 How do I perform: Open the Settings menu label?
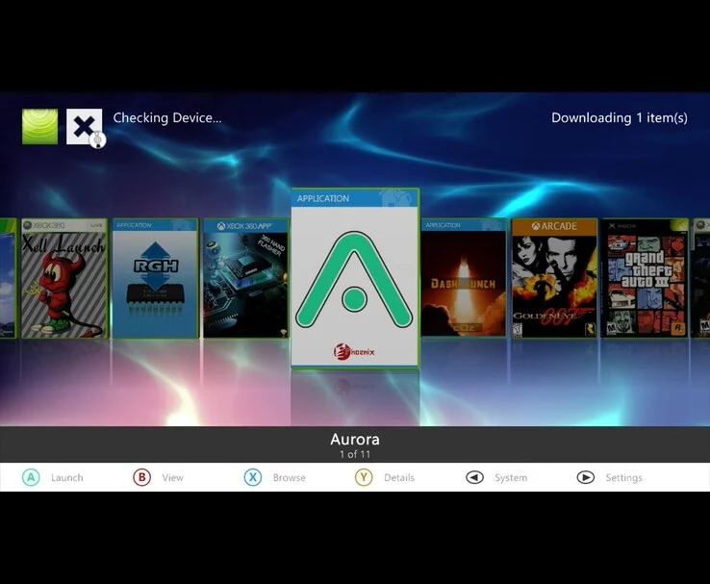[x=623, y=477]
